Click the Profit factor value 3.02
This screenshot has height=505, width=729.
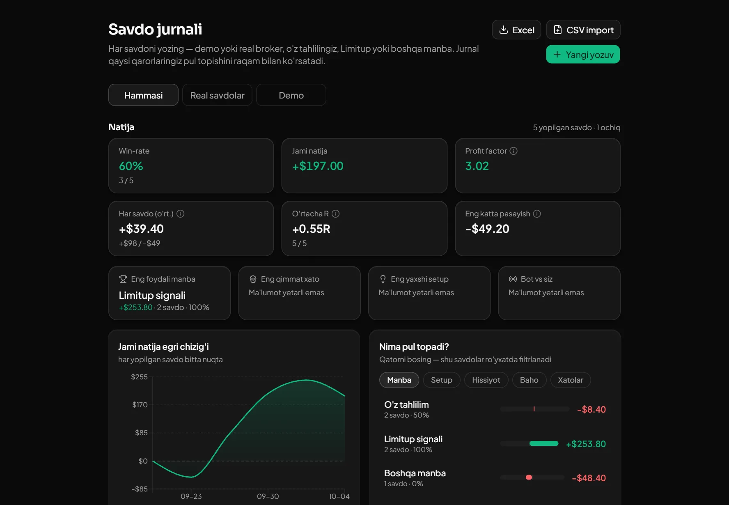(x=477, y=166)
